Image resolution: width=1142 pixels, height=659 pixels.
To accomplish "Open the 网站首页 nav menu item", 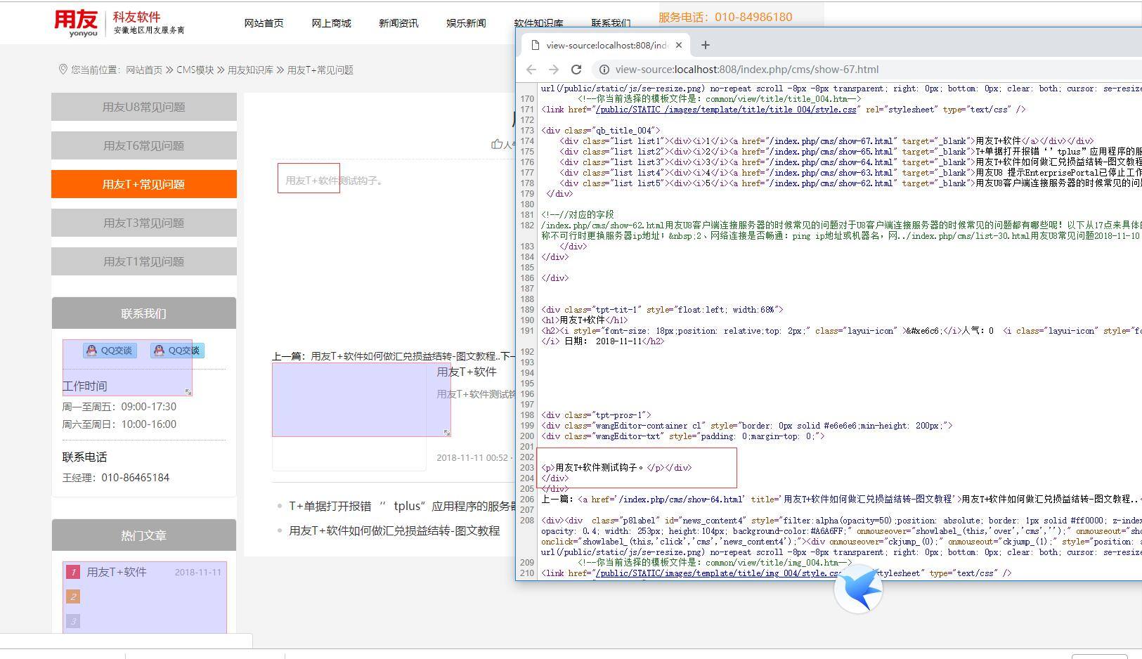I will [264, 23].
